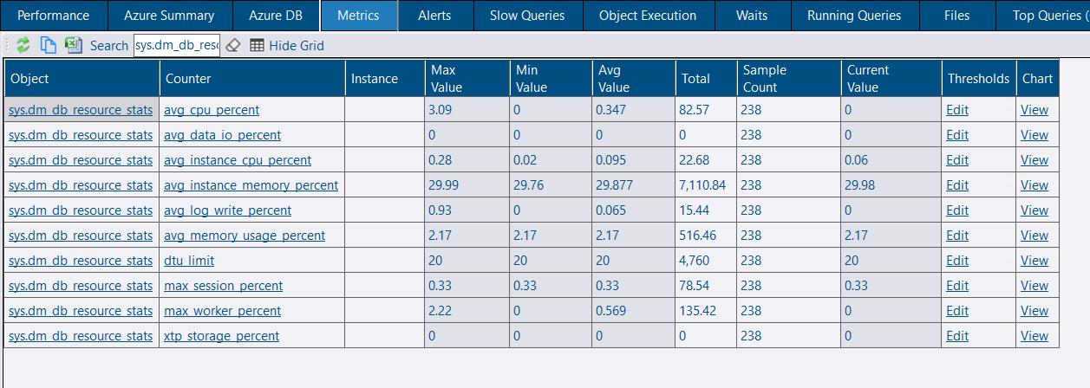The image size is (1090, 388).
Task: Click the copy to clipboard icon
Action: coord(49,45)
